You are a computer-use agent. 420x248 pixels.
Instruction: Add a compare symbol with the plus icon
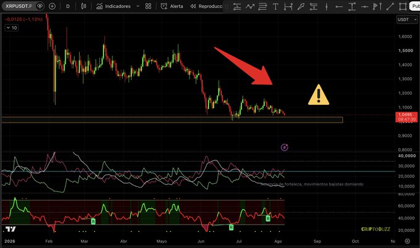pyautogui.click(x=52, y=6)
